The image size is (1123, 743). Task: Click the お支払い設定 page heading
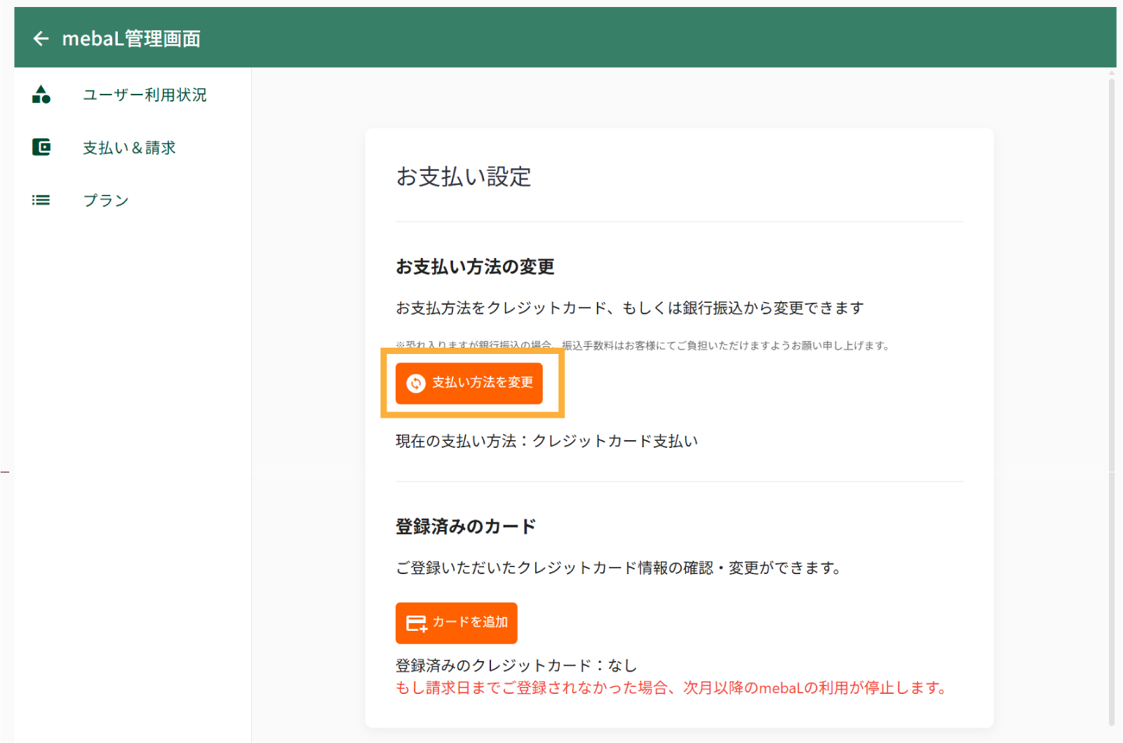[x=464, y=177]
